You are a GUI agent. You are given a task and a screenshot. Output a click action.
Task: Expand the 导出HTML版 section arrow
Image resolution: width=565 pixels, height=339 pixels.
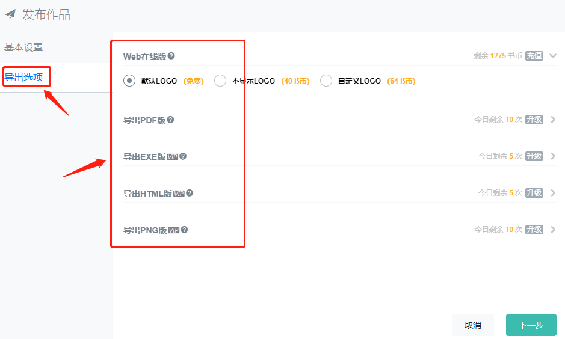click(x=553, y=193)
